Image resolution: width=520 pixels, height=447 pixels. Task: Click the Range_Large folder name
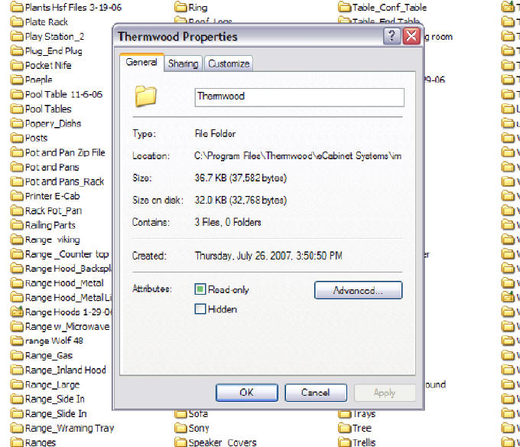(x=53, y=384)
